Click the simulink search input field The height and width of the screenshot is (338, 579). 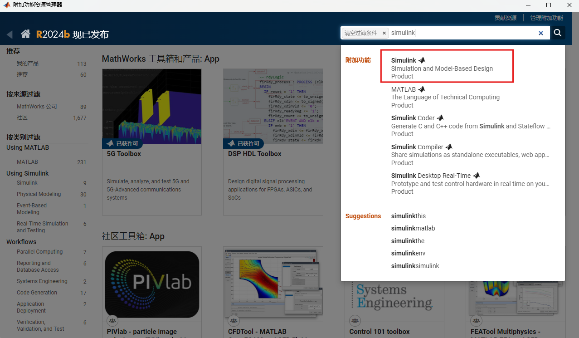pos(462,33)
